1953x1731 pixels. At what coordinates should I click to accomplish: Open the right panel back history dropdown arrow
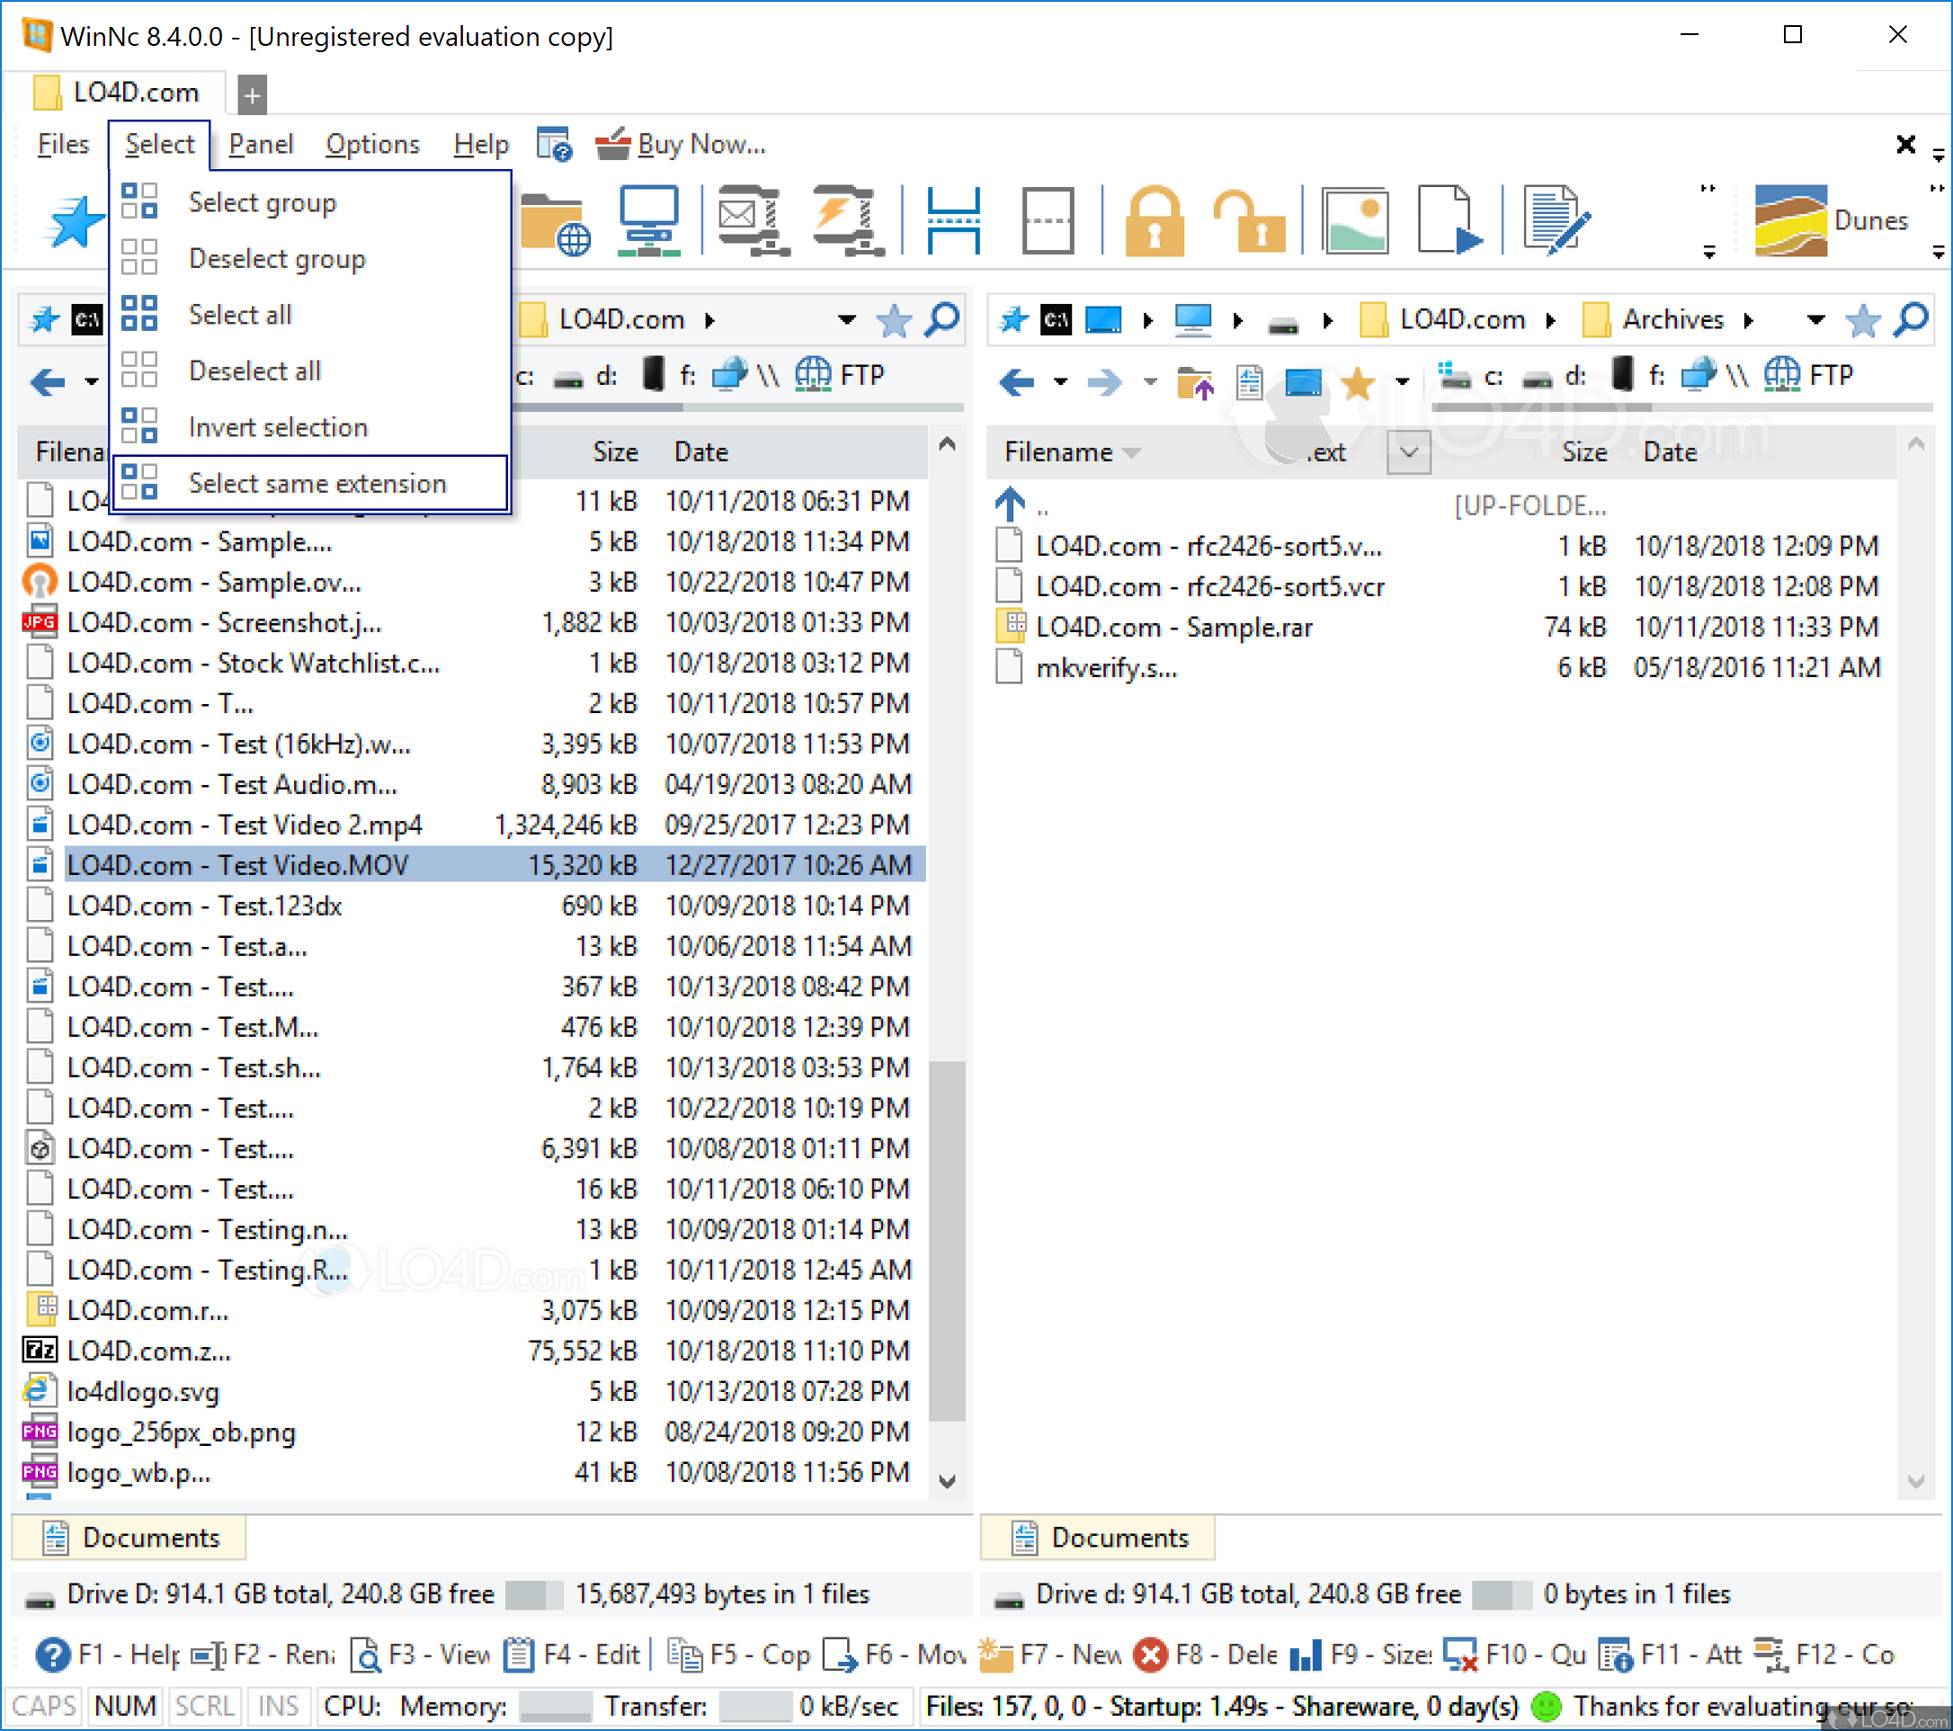(x=1061, y=382)
